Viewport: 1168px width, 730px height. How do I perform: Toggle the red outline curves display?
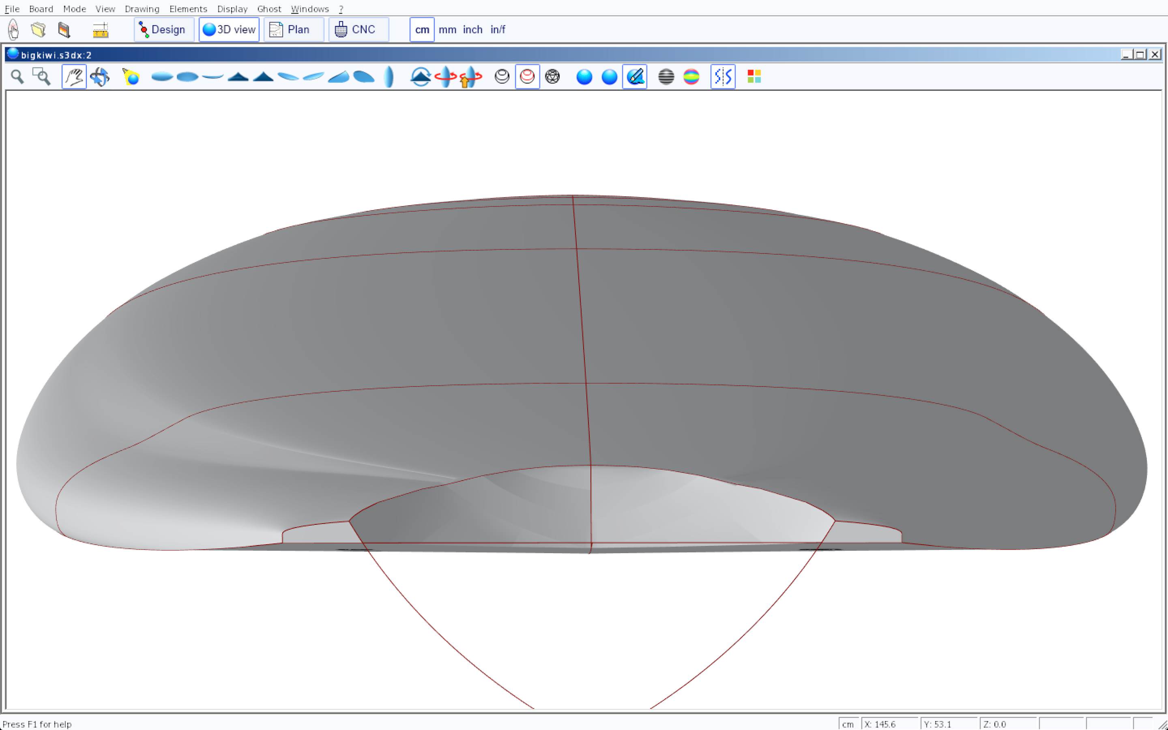point(527,77)
